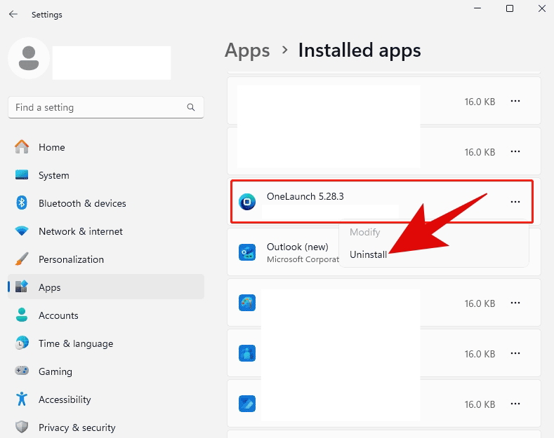Click the Apps breadcrumb link
This screenshot has height=438, width=554.
[x=247, y=50]
